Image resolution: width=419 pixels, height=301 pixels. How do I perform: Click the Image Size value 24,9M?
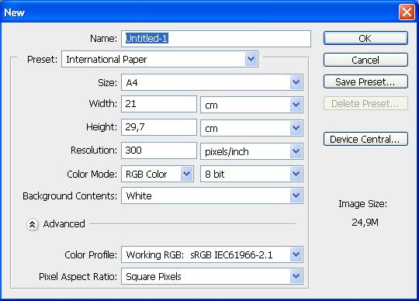(x=365, y=222)
